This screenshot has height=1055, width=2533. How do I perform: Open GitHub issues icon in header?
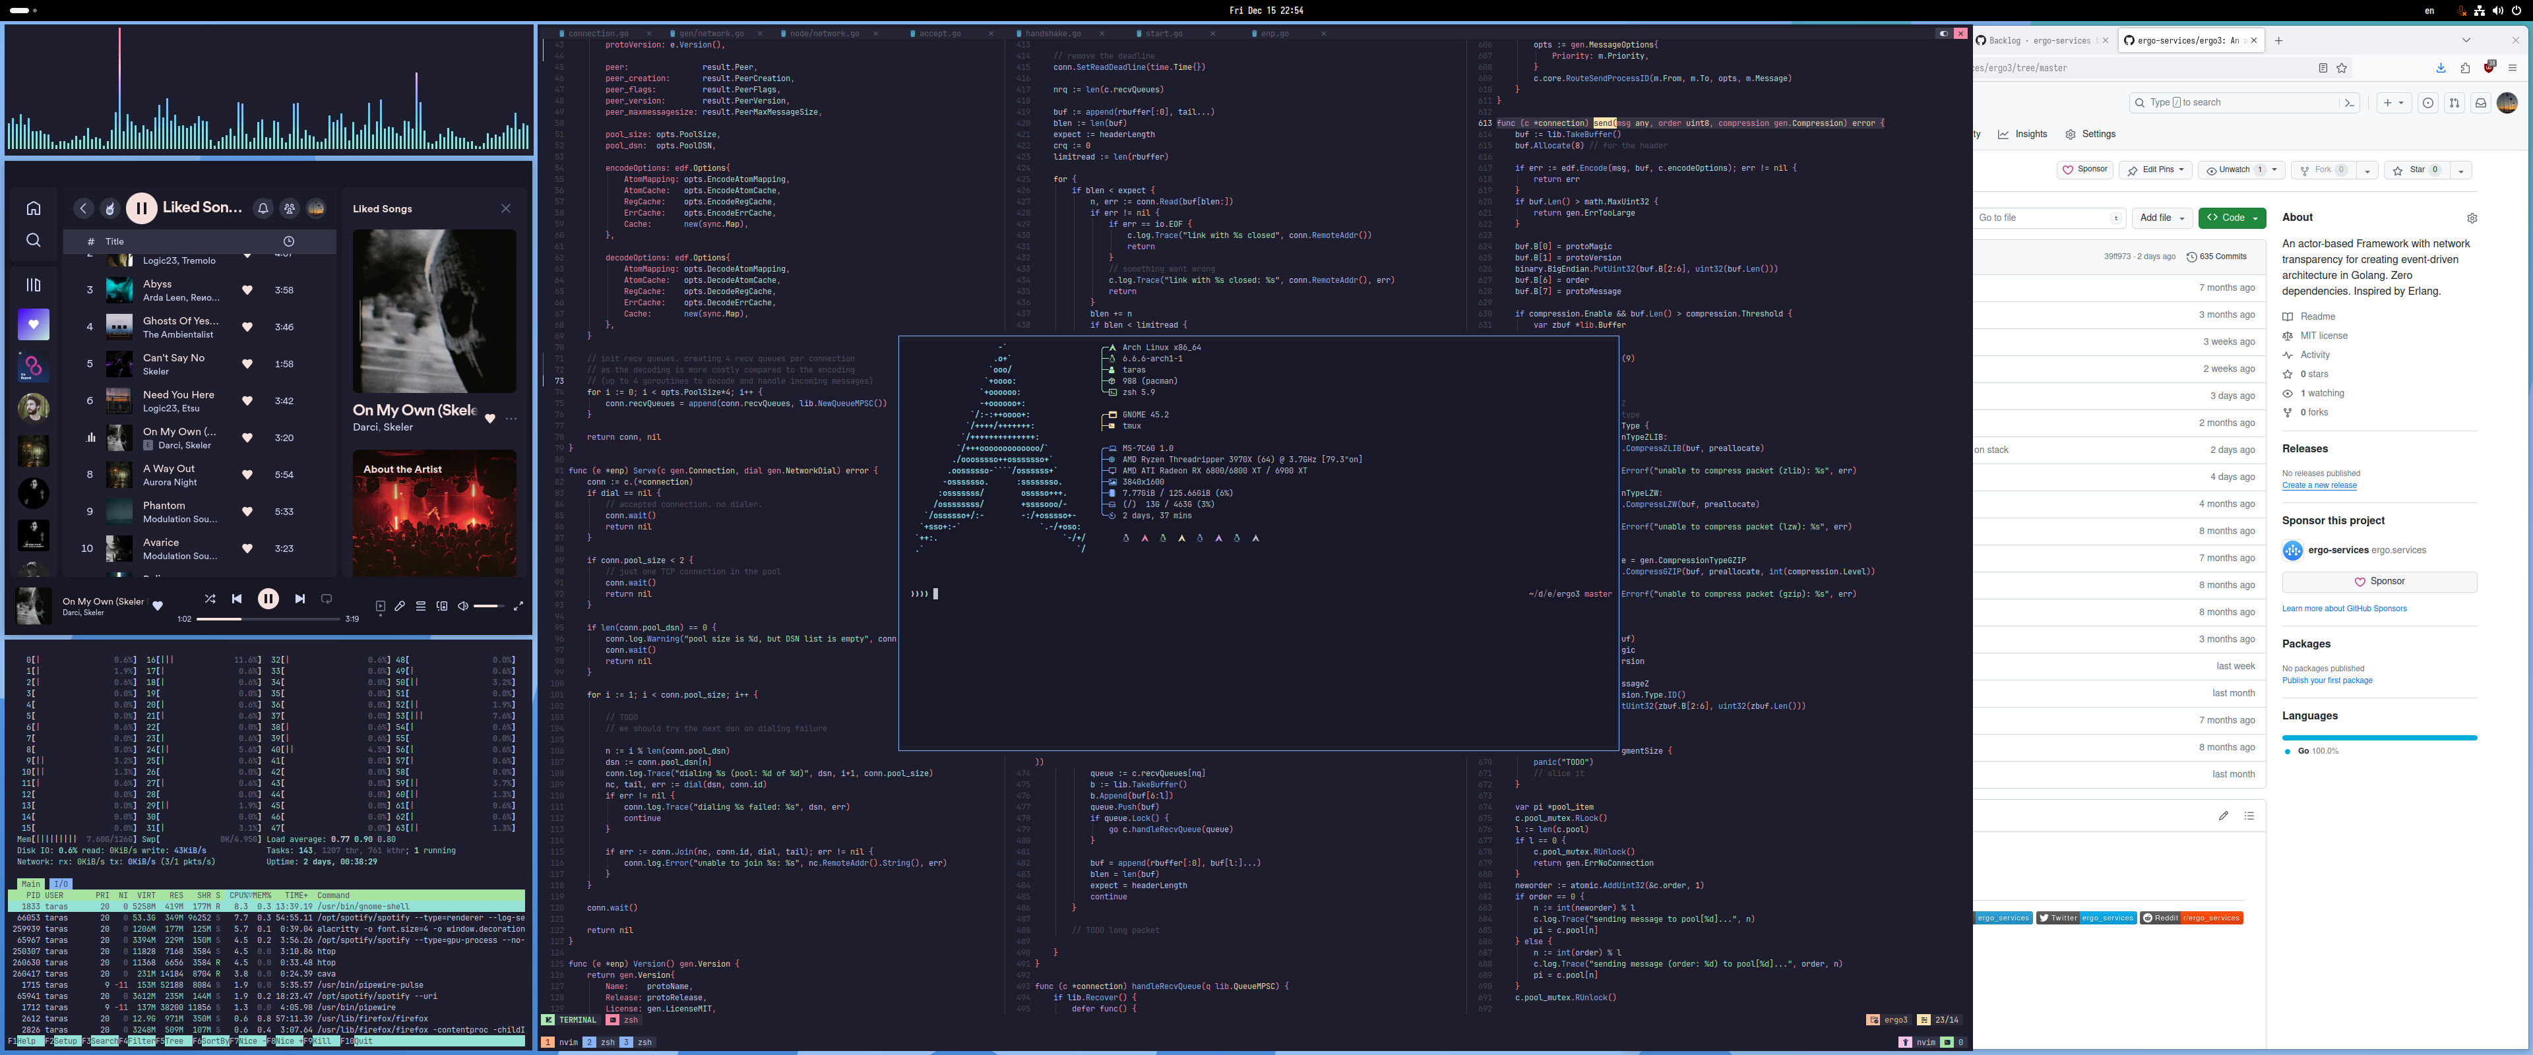click(x=2427, y=102)
